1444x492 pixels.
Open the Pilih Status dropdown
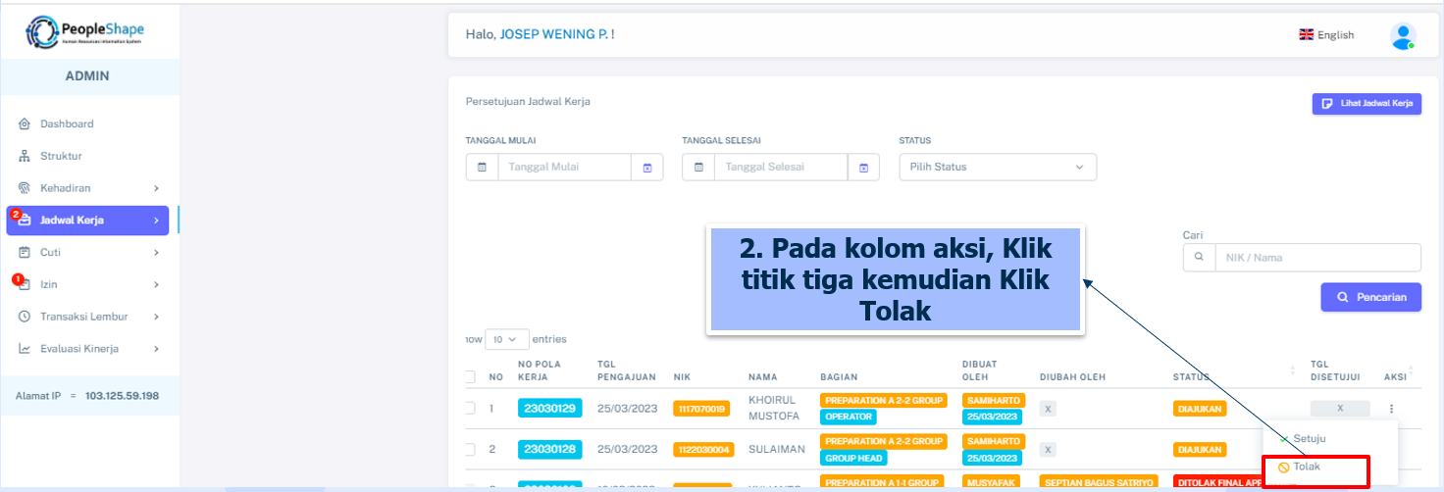998,168
